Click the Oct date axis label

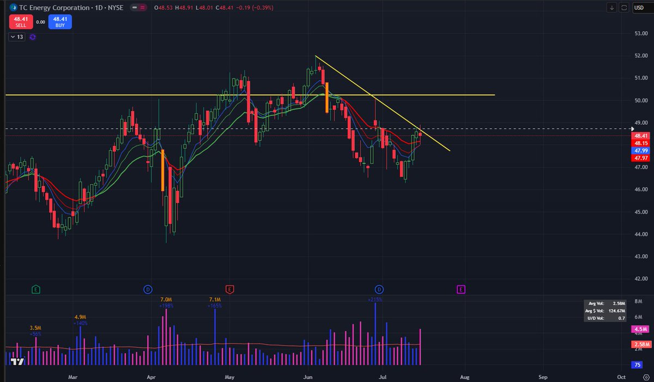[621, 377]
